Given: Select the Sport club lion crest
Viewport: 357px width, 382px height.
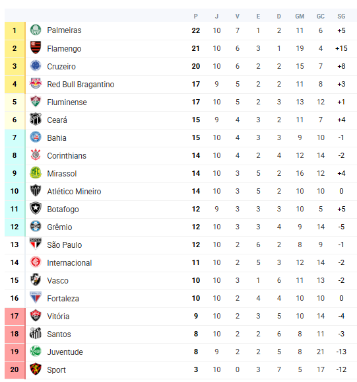Looking at the screenshot, I should [x=36, y=369].
